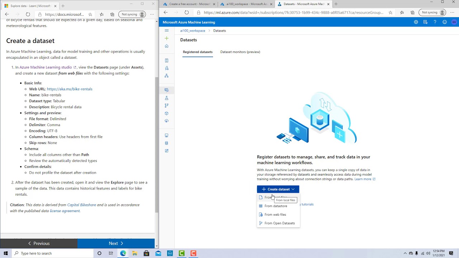The width and height of the screenshot is (459, 258).
Task: Open Designer sidebar icon
Action: coord(166,76)
